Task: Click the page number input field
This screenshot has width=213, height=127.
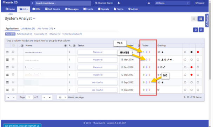Action: (x=29, y=97)
